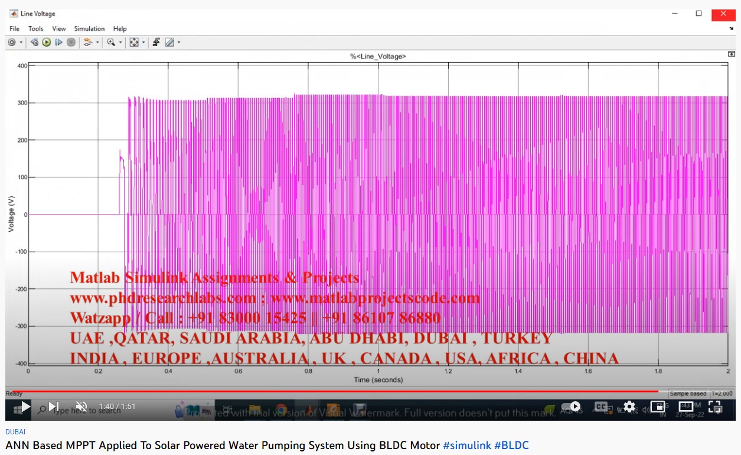Click the Scale Axes Limits icon
Screen dimensions: 741x455
click(134, 43)
